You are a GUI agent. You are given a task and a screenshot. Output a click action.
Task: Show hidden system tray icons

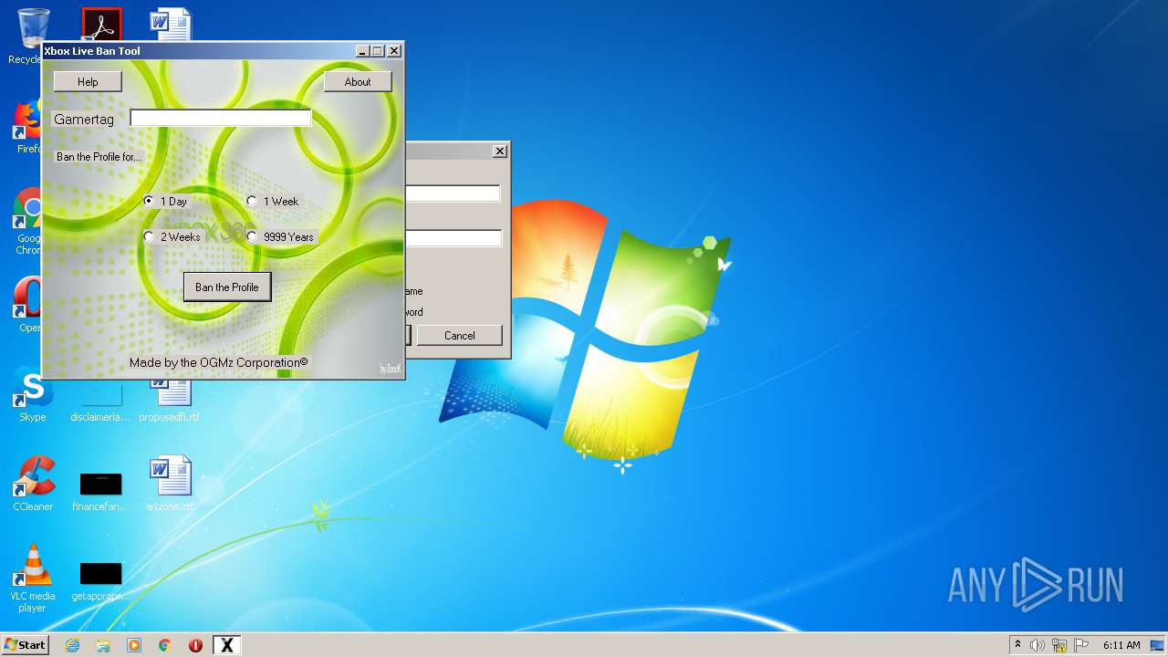[x=1017, y=645]
